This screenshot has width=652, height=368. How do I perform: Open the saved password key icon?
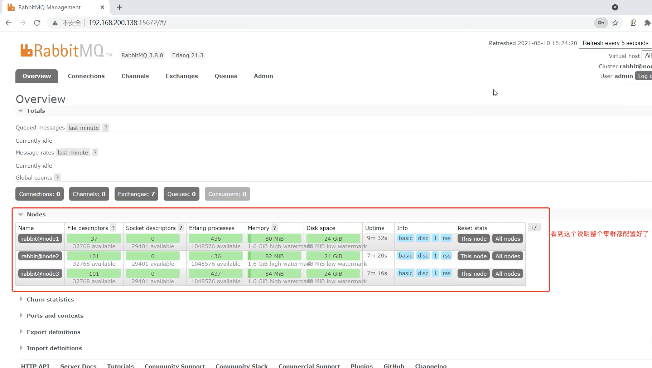601,23
